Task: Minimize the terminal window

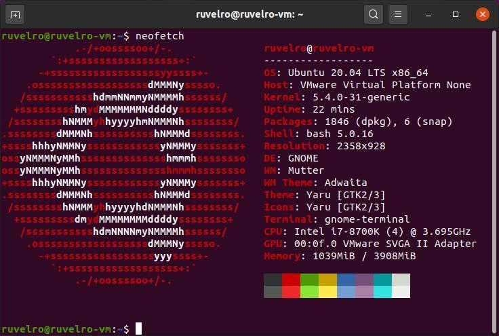Action: (428, 15)
